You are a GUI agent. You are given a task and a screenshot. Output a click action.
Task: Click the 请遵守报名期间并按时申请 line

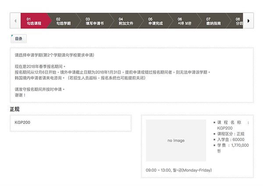tap(39, 89)
